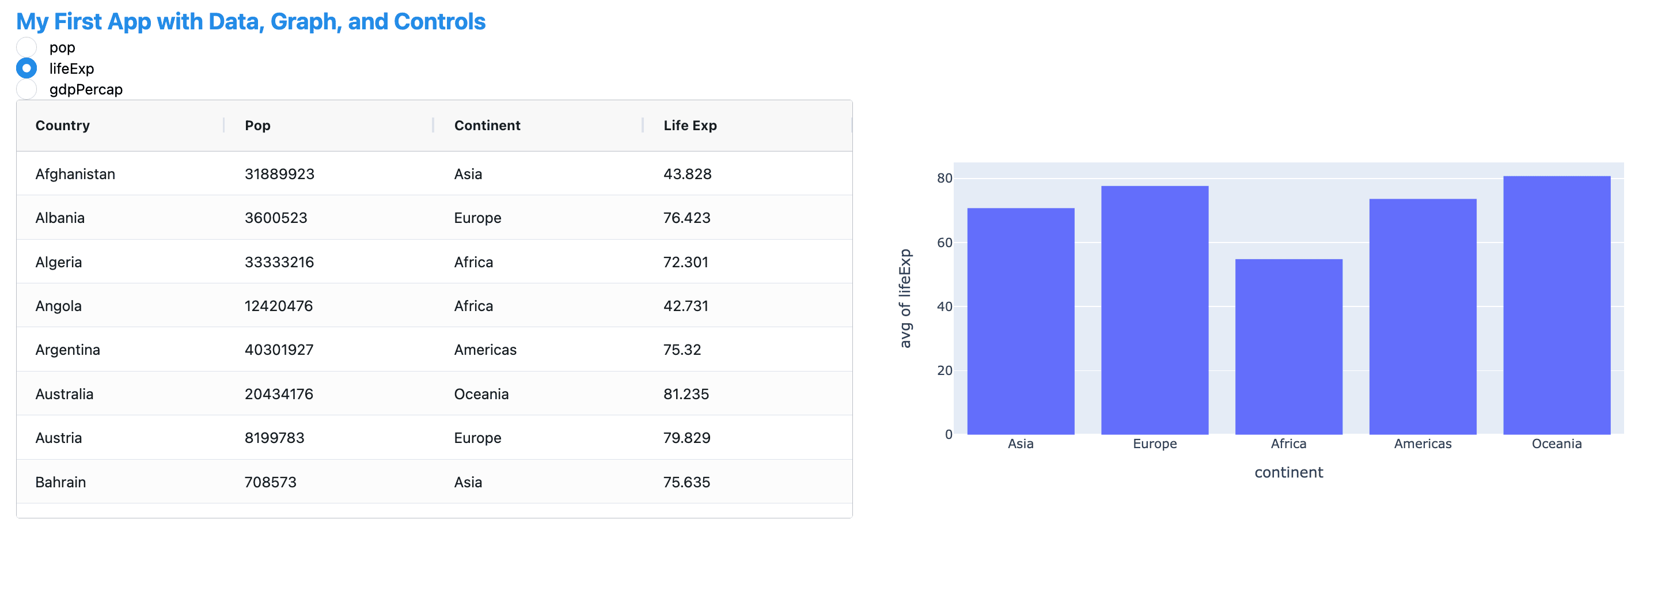
Task: Select the Angola row
Action: pos(434,306)
